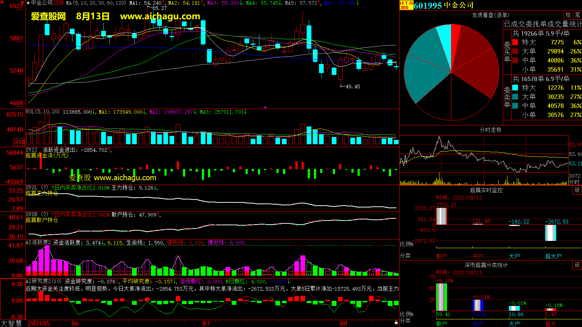This screenshot has width=582, height=327.
Task: Switch order view to 笔 tick mode
Action: coord(578,15)
